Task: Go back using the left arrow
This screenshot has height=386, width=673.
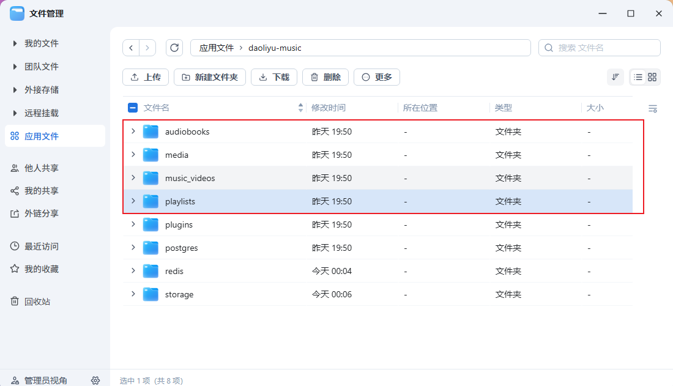Action: (131, 48)
